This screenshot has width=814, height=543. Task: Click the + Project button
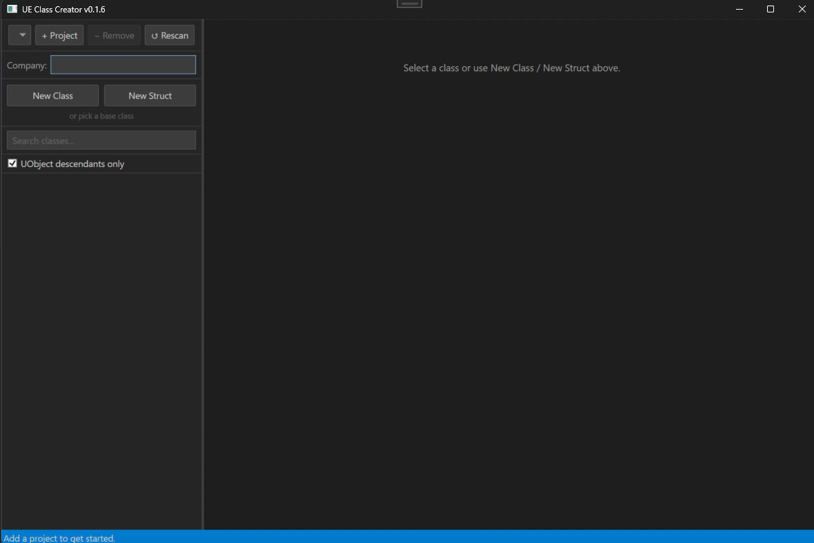[59, 35]
